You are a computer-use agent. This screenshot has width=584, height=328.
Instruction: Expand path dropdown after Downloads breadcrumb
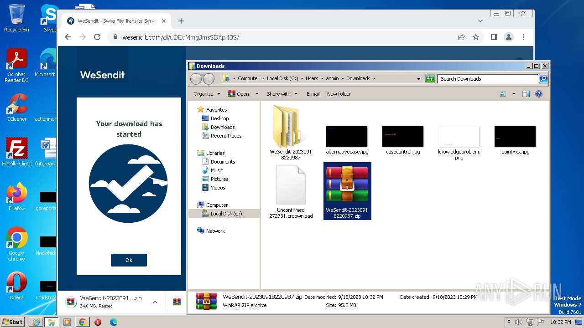point(375,78)
